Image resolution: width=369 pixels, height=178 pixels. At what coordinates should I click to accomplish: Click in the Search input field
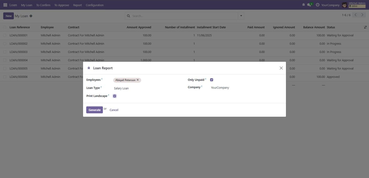[x=184, y=16]
